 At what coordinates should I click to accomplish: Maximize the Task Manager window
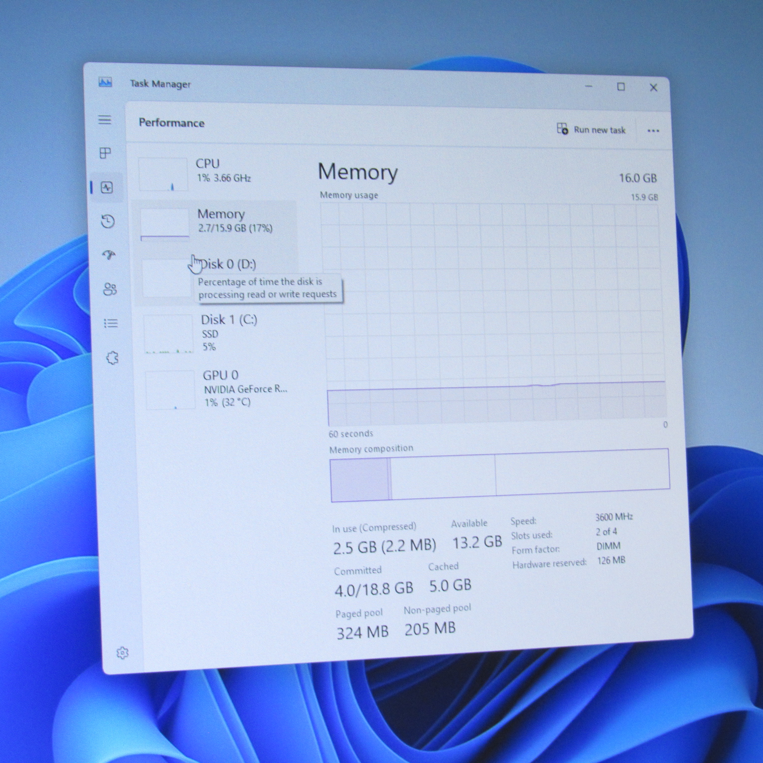click(x=621, y=87)
